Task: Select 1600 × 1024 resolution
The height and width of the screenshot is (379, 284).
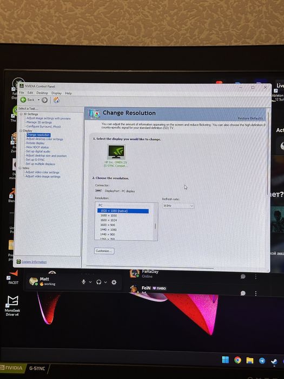Action: pyautogui.click(x=109, y=220)
